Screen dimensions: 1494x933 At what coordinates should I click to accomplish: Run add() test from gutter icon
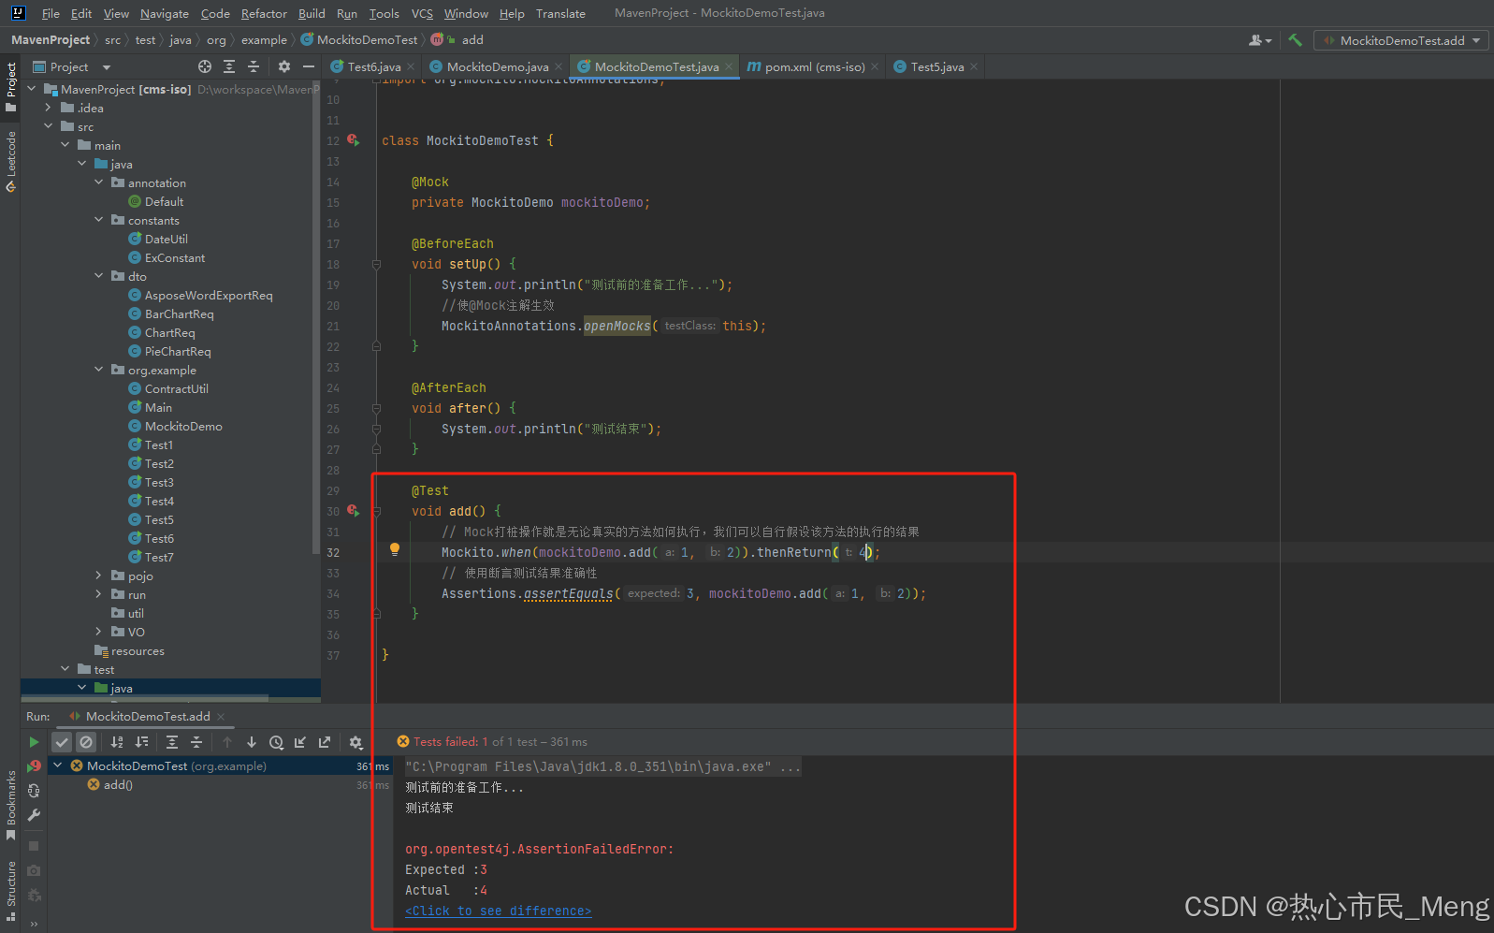pyautogui.click(x=353, y=511)
